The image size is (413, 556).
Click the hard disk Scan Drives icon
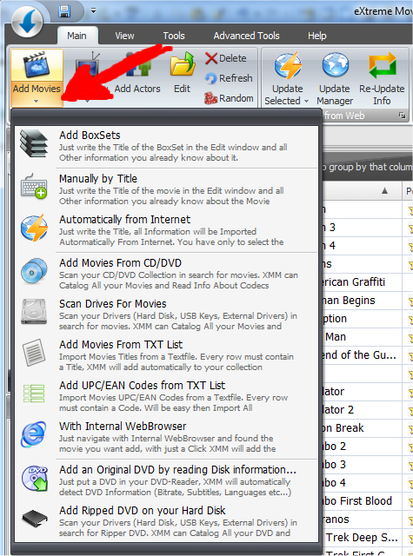click(x=34, y=311)
